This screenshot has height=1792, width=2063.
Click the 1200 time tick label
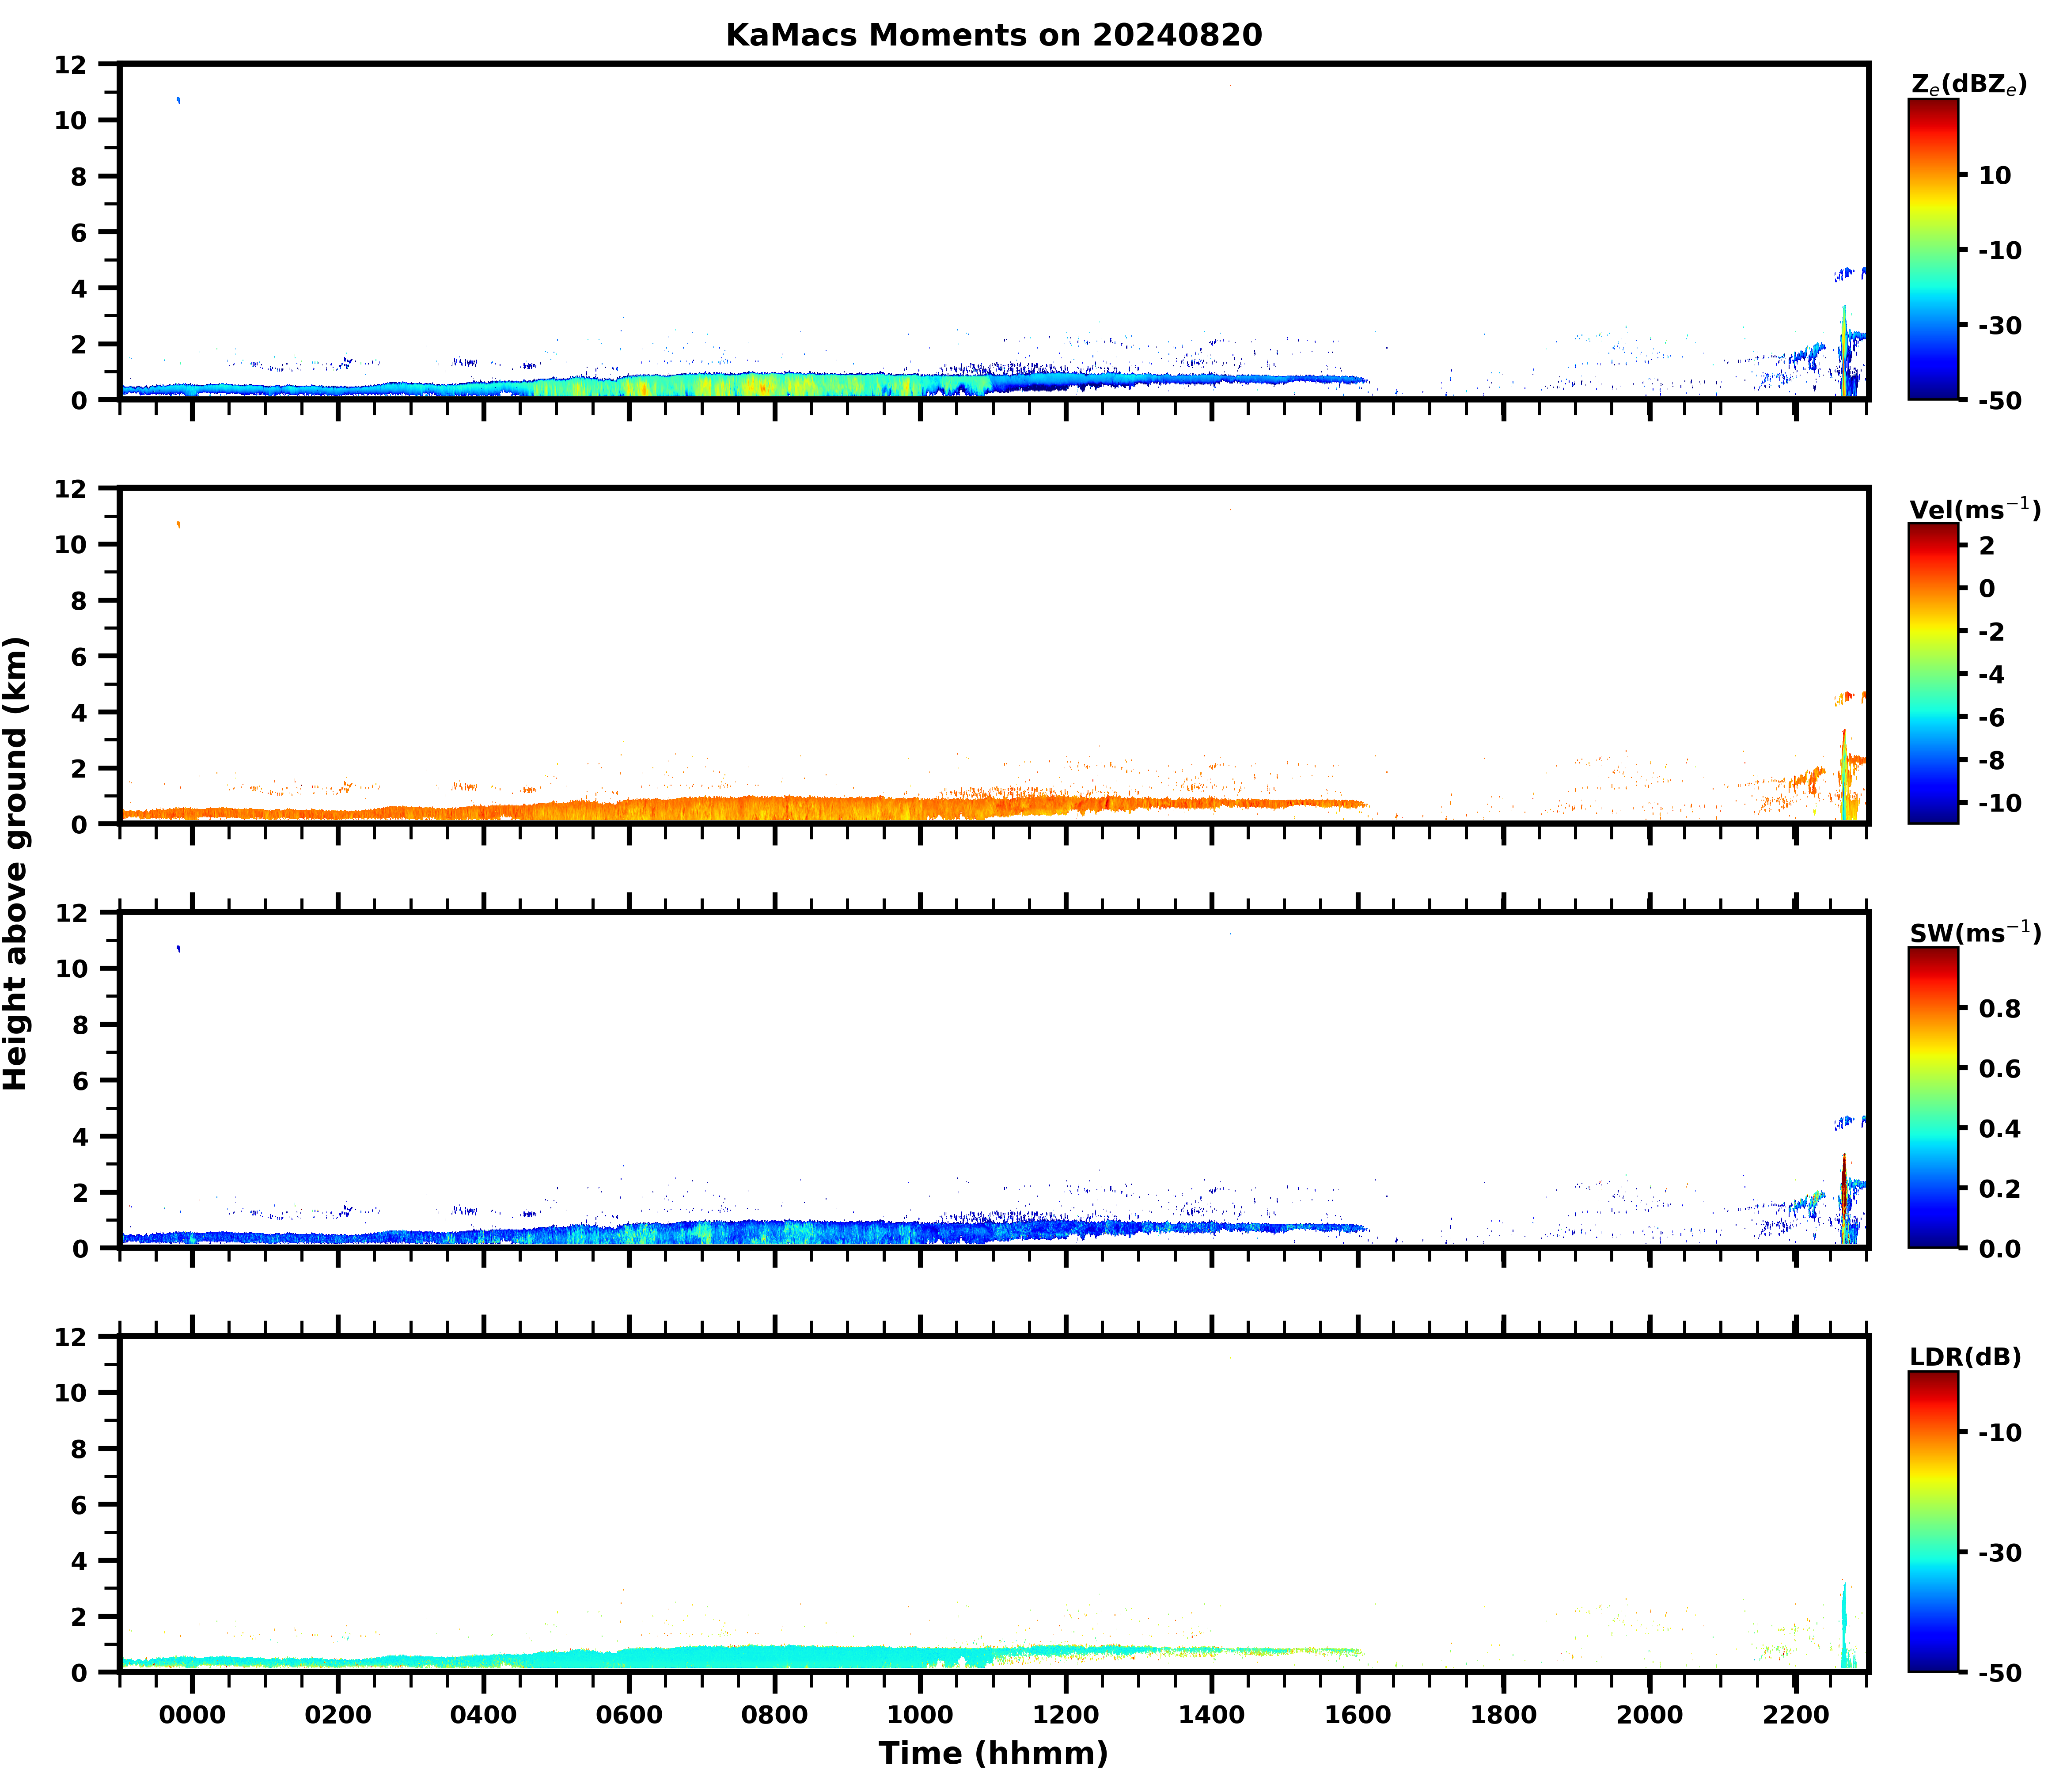pos(1066,1715)
